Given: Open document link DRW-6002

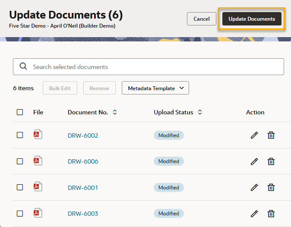Looking at the screenshot, I should [x=83, y=136].
